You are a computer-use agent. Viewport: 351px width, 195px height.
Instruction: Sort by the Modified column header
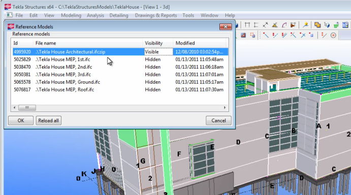click(200, 43)
